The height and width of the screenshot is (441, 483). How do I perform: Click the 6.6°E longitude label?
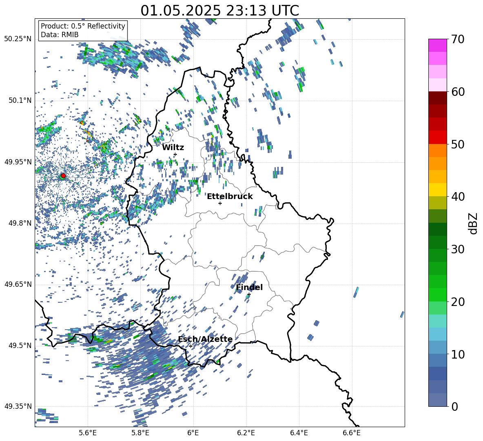tap(352, 433)
